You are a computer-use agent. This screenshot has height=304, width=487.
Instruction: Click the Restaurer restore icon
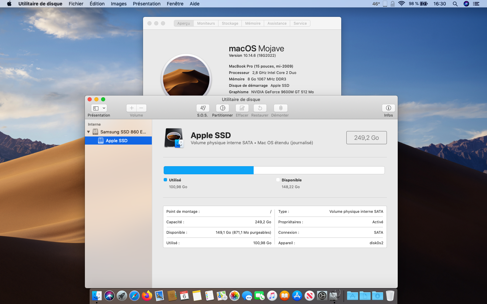coord(260,108)
